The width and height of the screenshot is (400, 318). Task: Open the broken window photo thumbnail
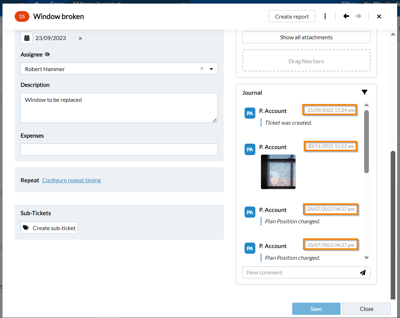[x=278, y=172]
